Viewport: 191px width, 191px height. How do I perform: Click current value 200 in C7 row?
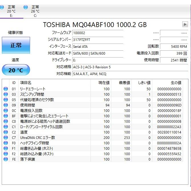[106, 138]
